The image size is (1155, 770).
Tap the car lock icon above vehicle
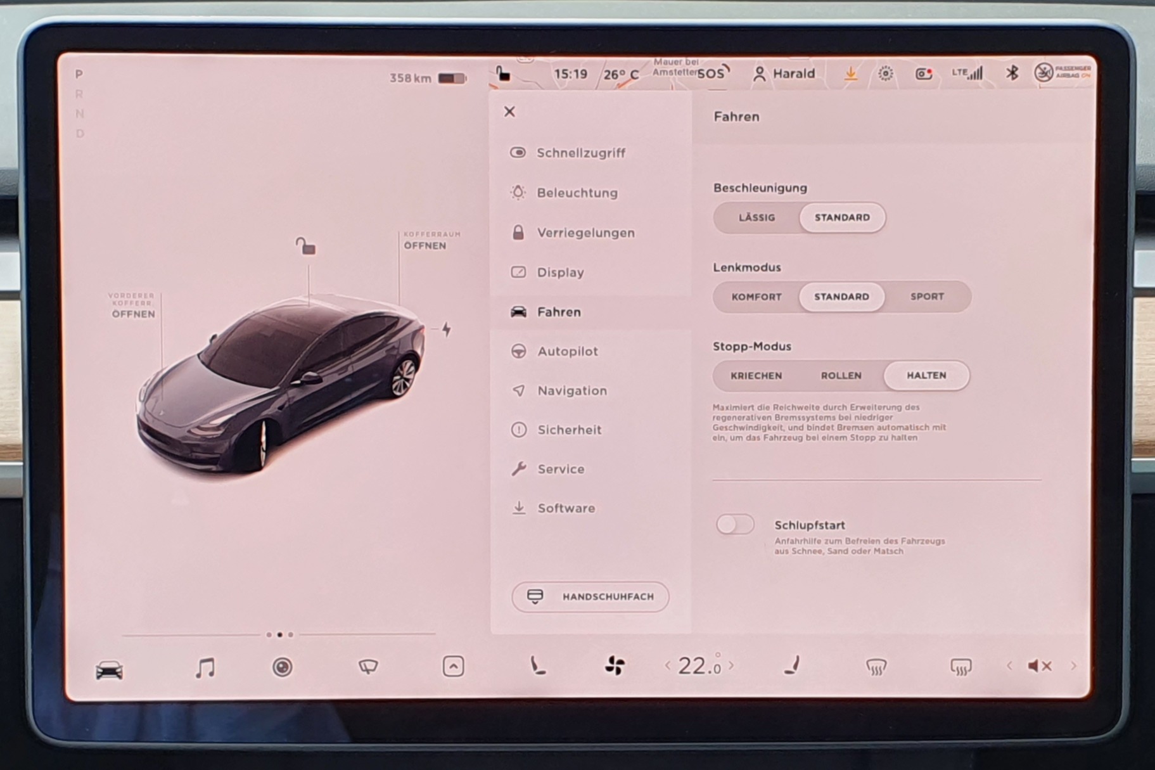pyautogui.click(x=306, y=246)
